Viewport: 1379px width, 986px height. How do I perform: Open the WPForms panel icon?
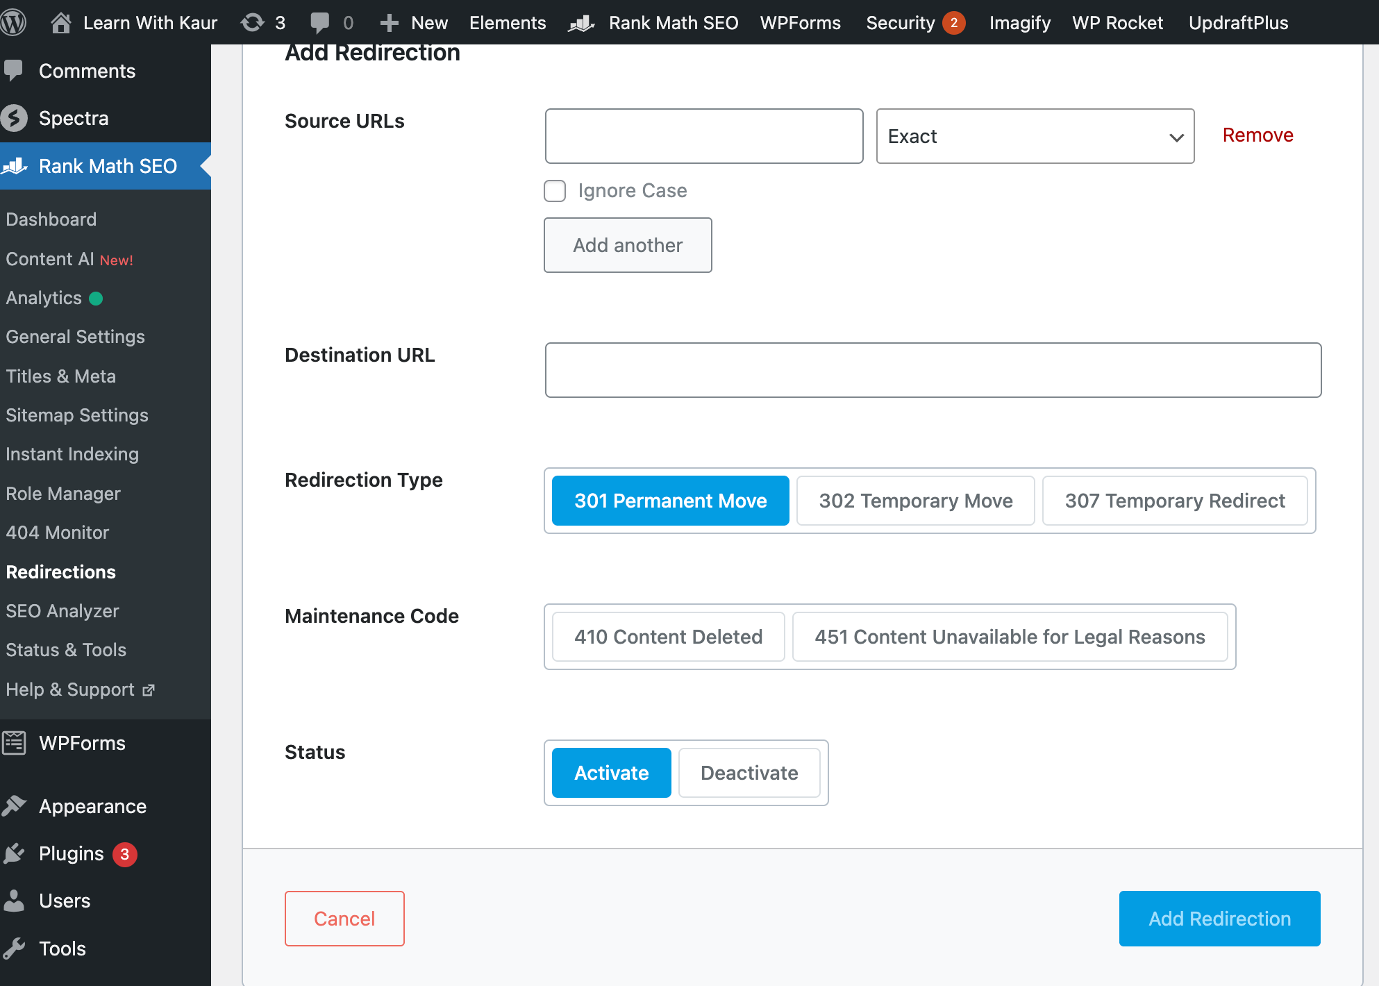click(x=14, y=742)
